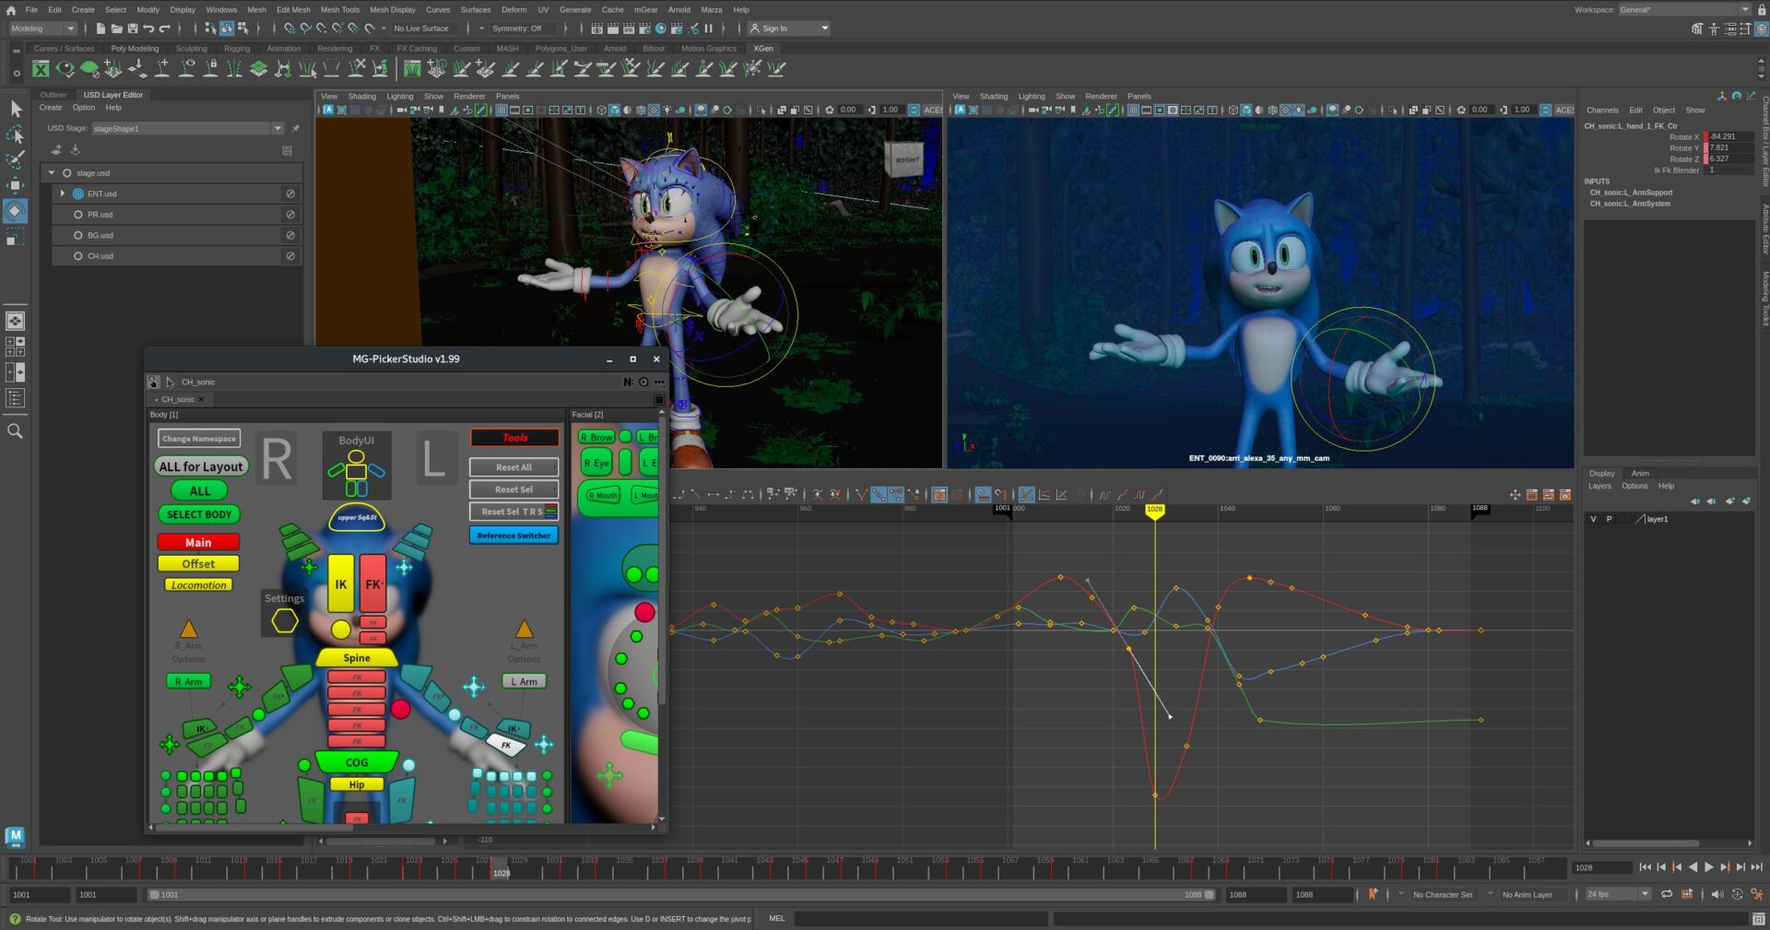This screenshot has width=1770, height=930.
Task: Click the yellow L_Arm Options triangle
Action: pos(524,630)
